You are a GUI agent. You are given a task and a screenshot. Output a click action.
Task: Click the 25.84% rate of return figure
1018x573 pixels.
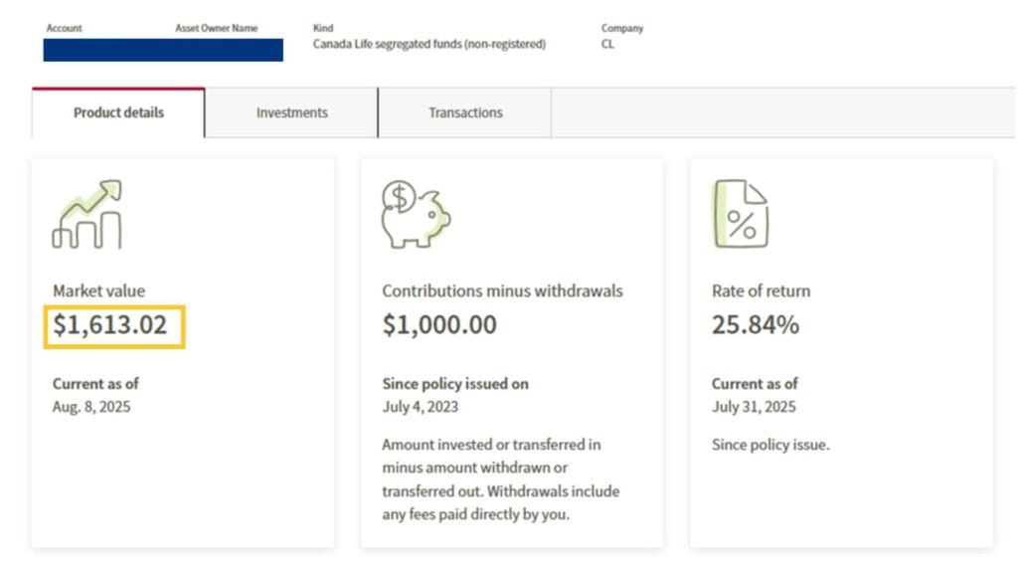(756, 325)
